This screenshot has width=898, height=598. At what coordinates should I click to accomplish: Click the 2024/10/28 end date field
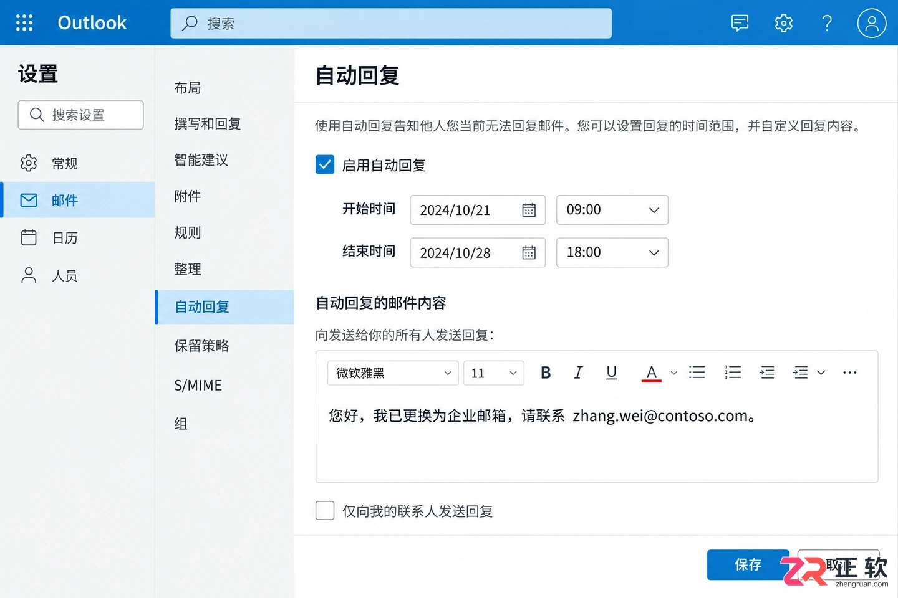tap(478, 252)
